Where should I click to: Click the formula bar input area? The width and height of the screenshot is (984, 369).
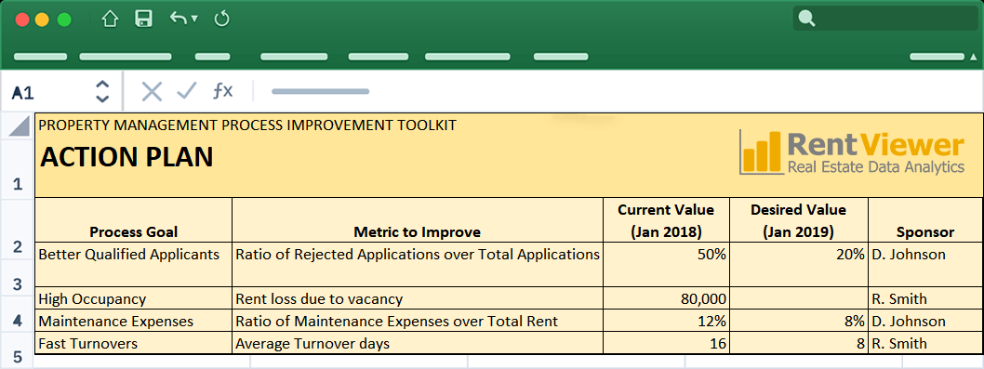(618, 92)
